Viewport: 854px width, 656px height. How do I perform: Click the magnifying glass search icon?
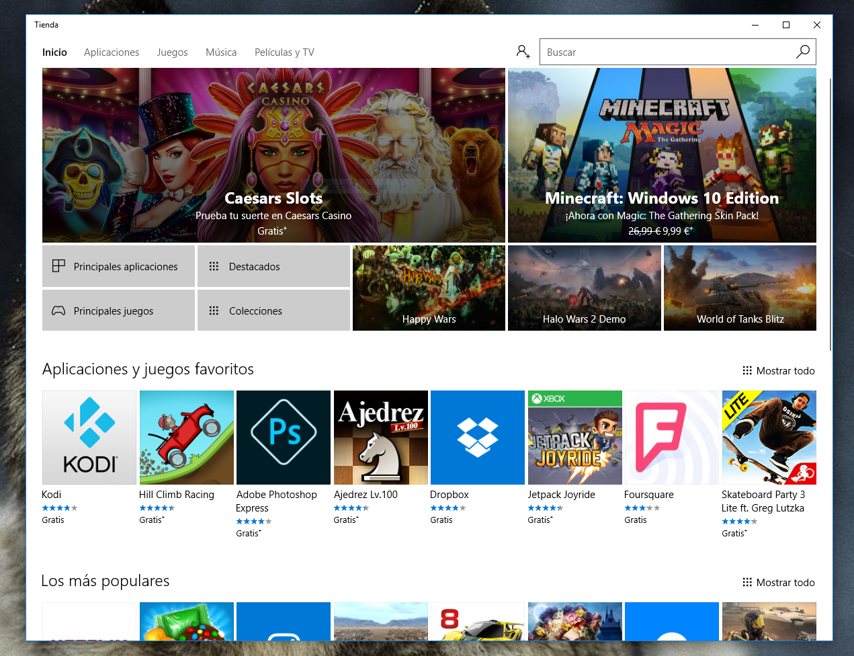[803, 52]
